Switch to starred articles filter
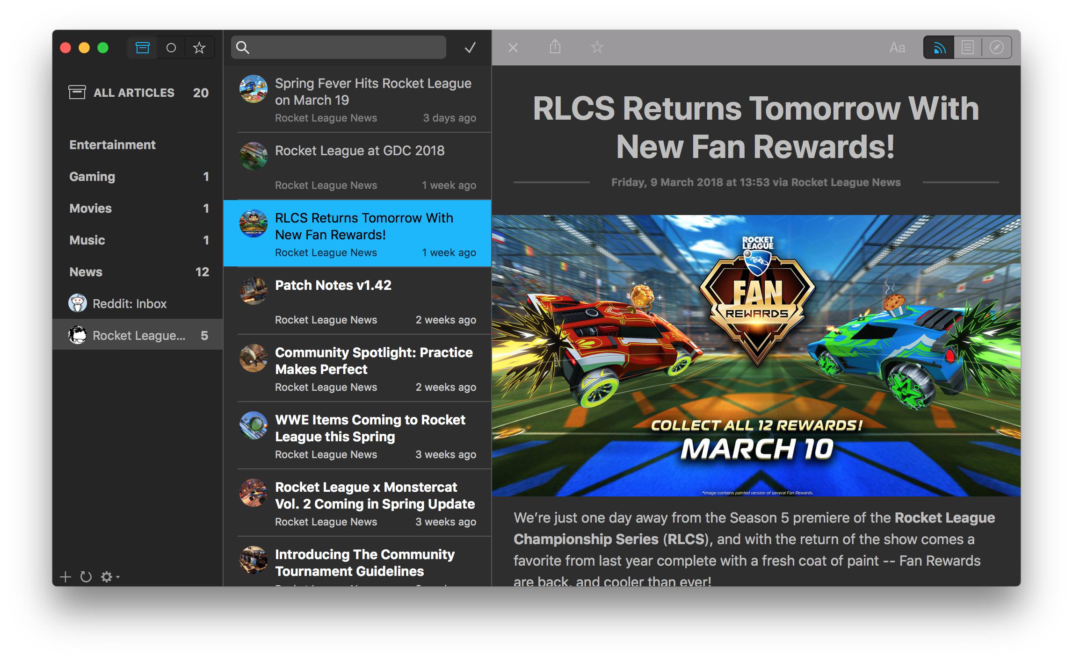The height and width of the screenshot is (661, 1073). point(199,47)
